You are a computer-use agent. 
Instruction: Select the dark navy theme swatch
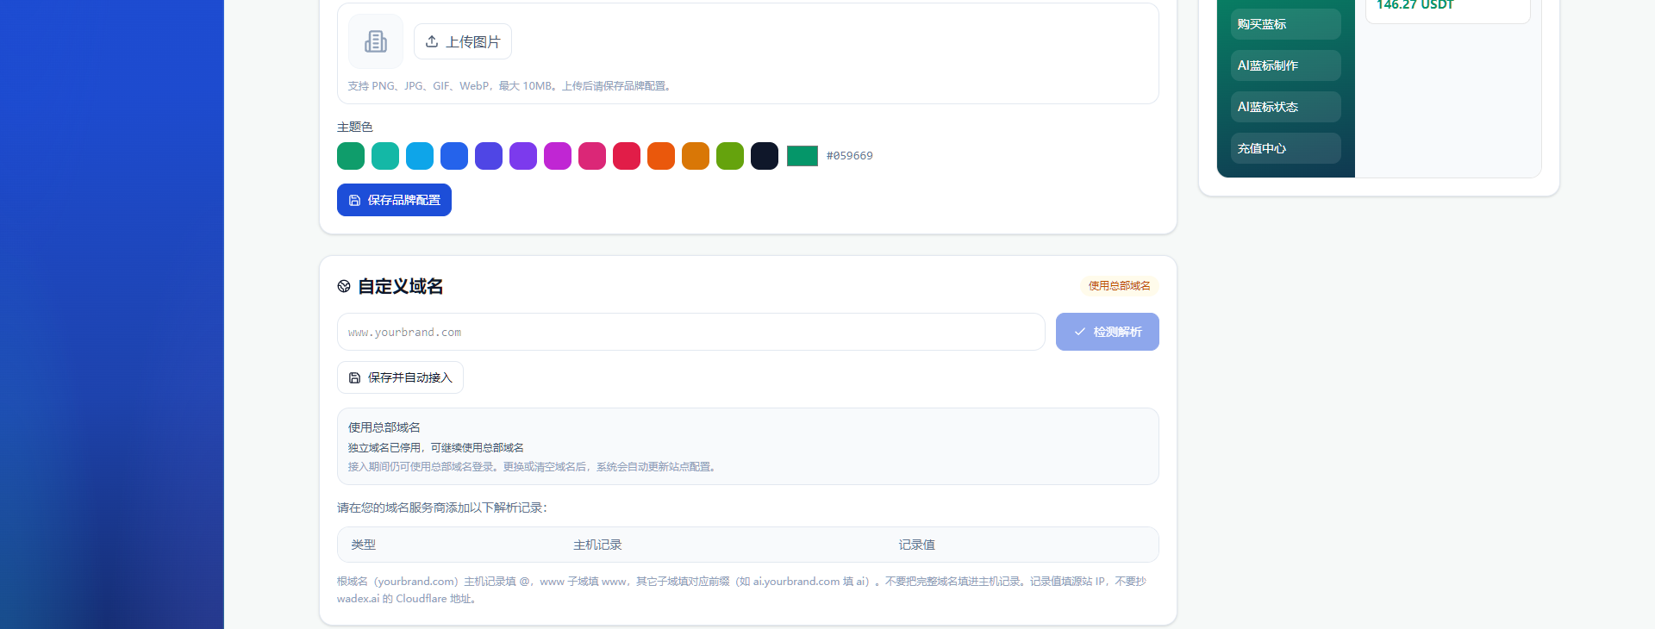coord(765,156)
